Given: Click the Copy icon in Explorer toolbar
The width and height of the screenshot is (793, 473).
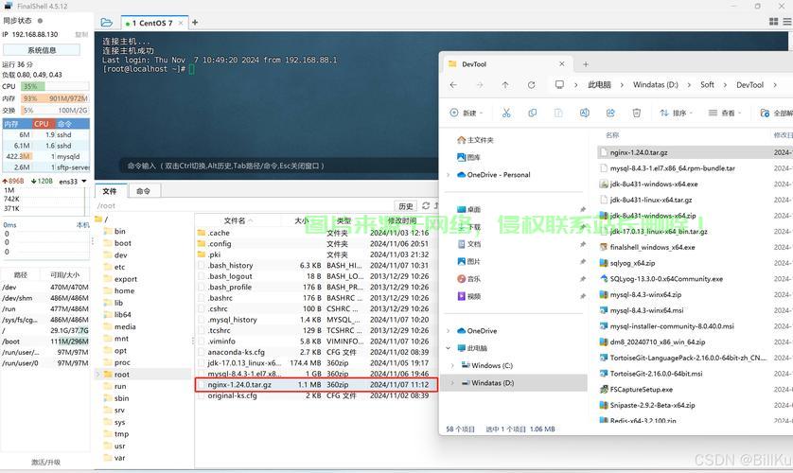Looking at the screenshot, I should pyautogui.click(x=532, y=113).
